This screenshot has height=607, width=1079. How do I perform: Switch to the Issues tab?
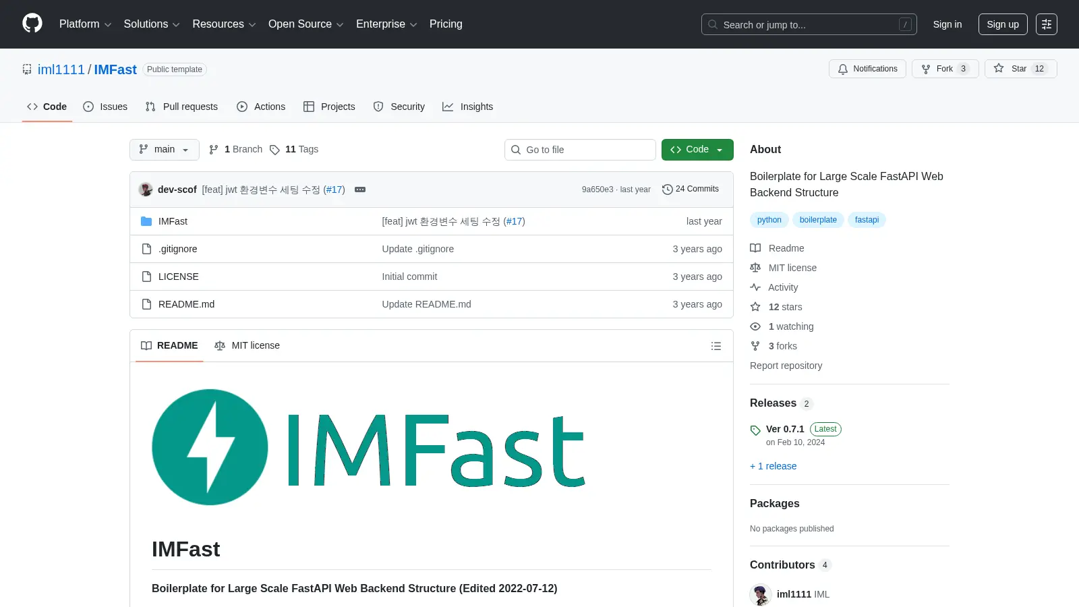click(105, 107)
